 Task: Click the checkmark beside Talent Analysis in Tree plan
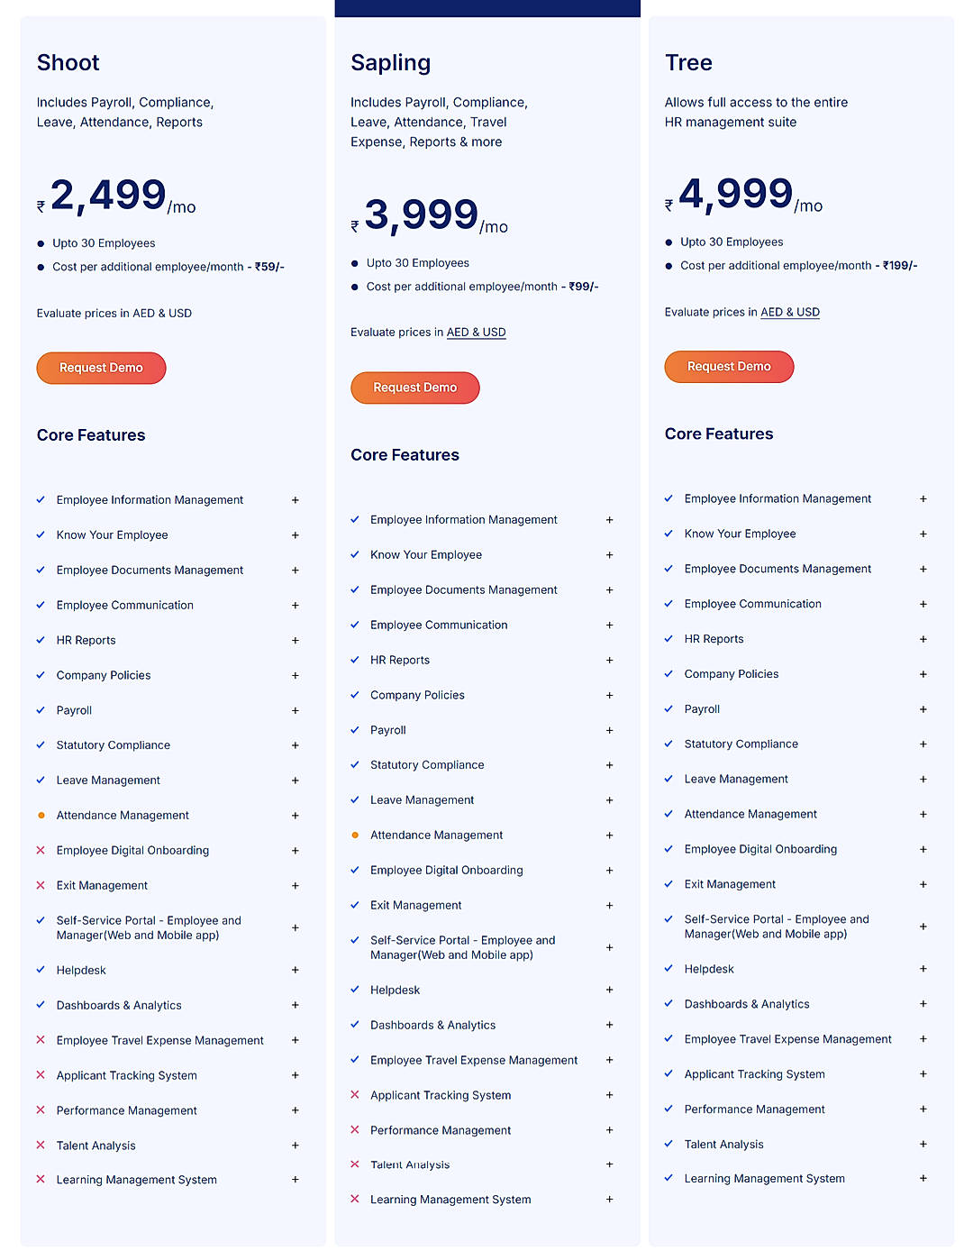(668, 1144)
